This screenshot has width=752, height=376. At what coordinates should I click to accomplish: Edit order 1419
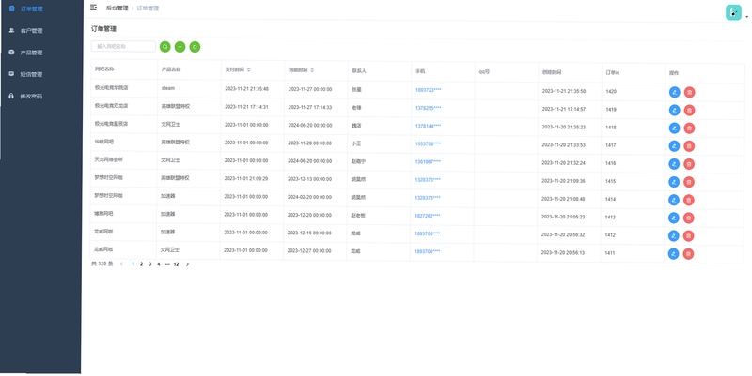point(674,110)
